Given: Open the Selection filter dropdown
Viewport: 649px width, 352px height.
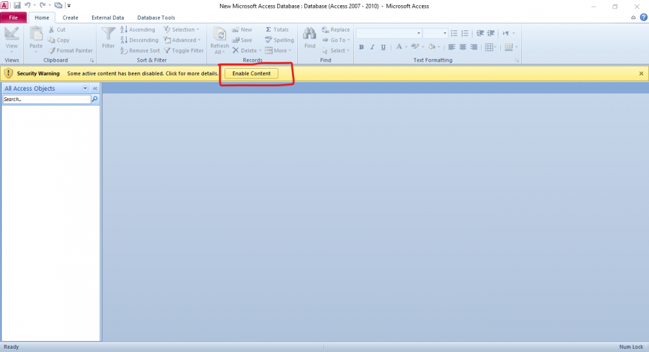Looking at the screenshot, I should (x=181, y=30).
